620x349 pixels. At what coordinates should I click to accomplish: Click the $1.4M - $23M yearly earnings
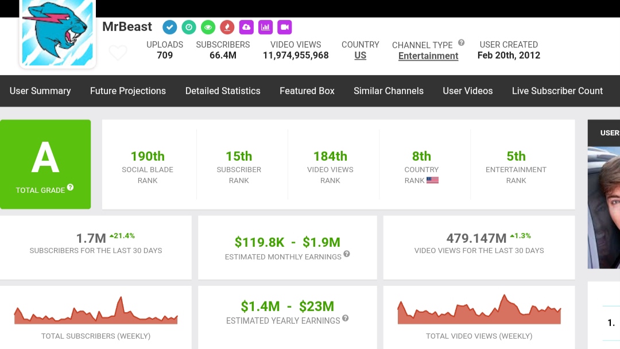288,307
